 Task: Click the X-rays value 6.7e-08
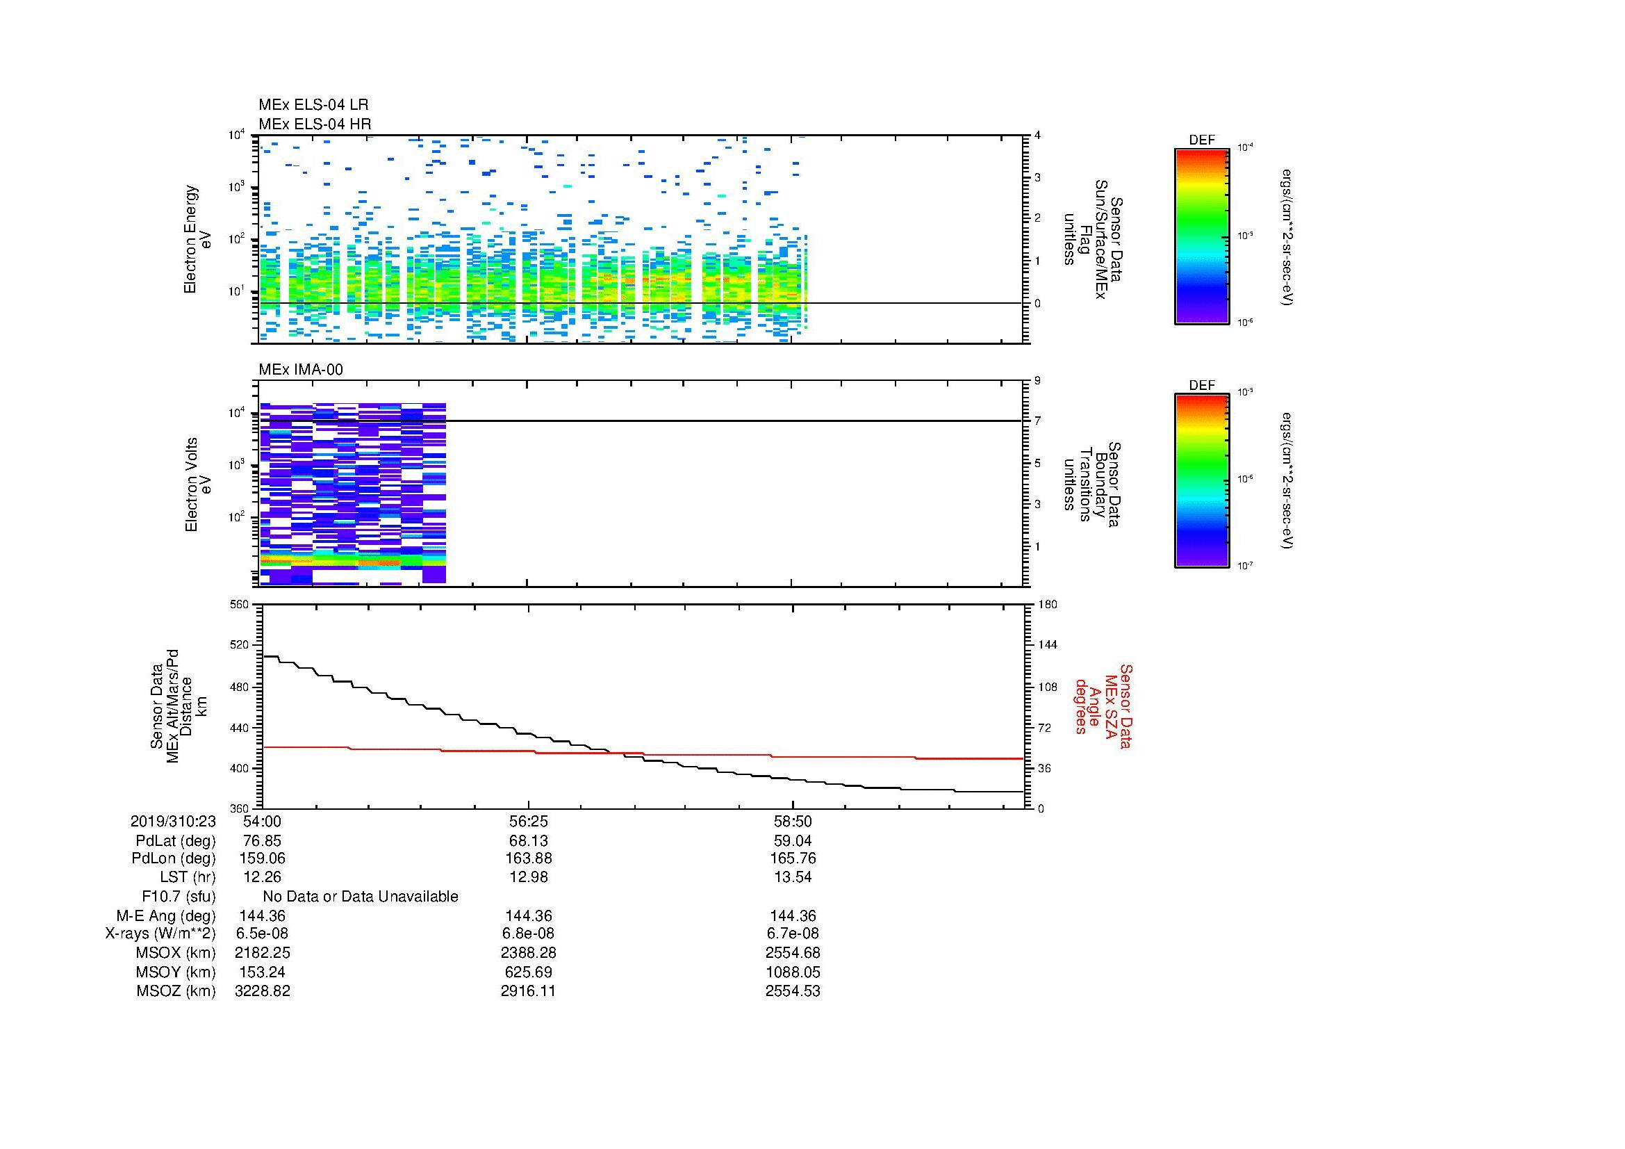click(793, 934)
